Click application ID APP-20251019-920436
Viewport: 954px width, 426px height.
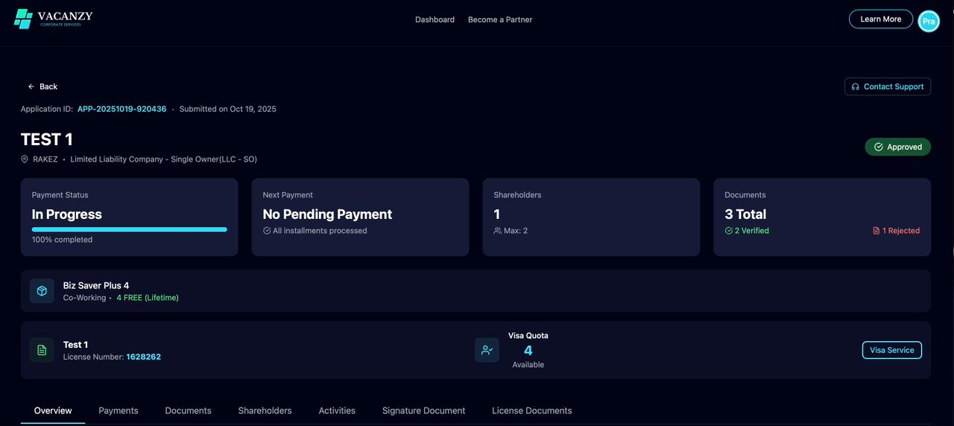pyautogui.click(x=121, y=109)
